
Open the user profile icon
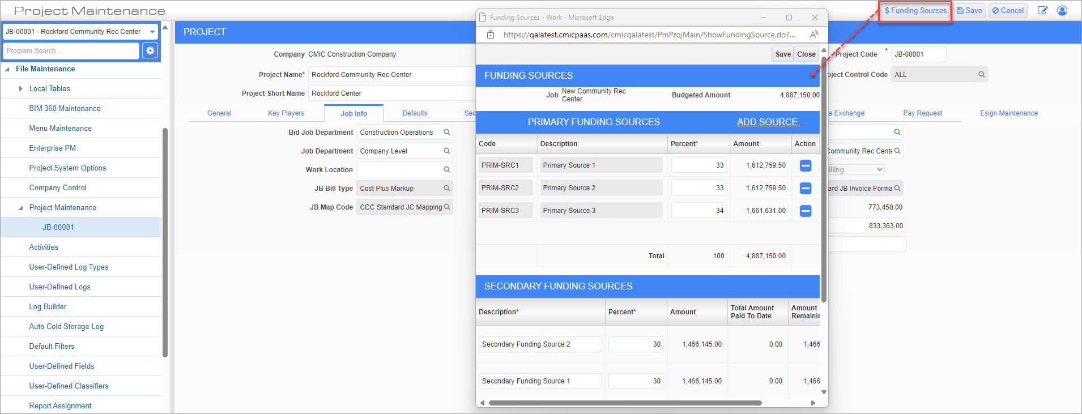coord(1062,10)
